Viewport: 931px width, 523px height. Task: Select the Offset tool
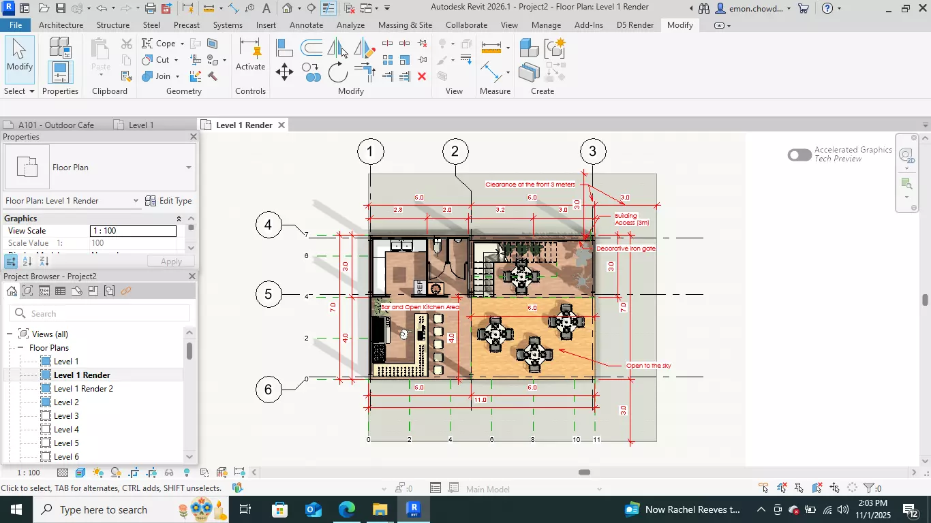click(x=311, y=48)
